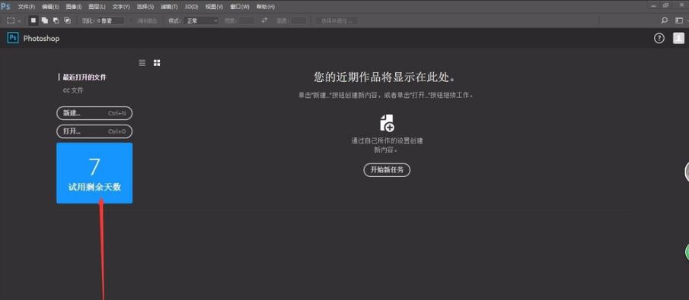The width and height of the screenshot is (689, 300).
Task: Open the 3D(D) menu
Action: coord(191,7)
